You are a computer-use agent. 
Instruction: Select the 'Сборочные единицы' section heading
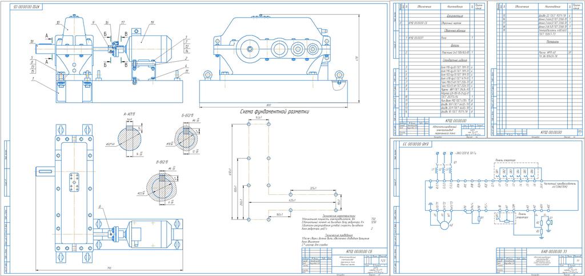[455, 30]
